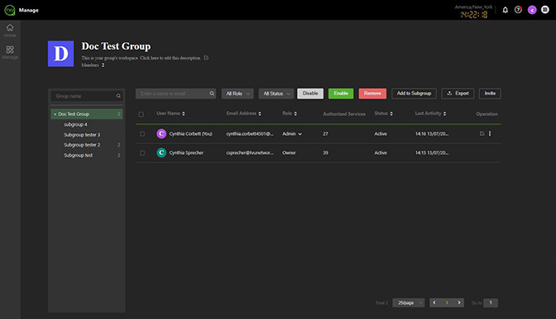The height and width of the screenshot is (319, 556).
Task: Open the All Role filter dropdown
Action: [x=237, y=94]
